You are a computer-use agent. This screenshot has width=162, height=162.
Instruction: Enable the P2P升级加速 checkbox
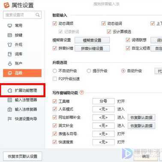pyautogui.click(x=55, y=79)
